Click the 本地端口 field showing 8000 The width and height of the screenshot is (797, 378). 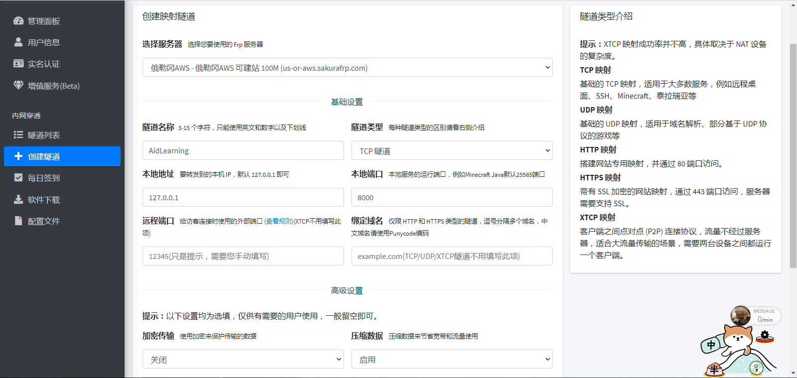coord(452,197)
